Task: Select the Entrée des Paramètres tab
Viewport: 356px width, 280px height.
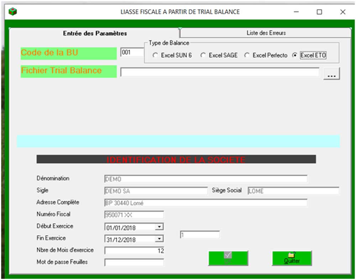Action: click(95, 33)
